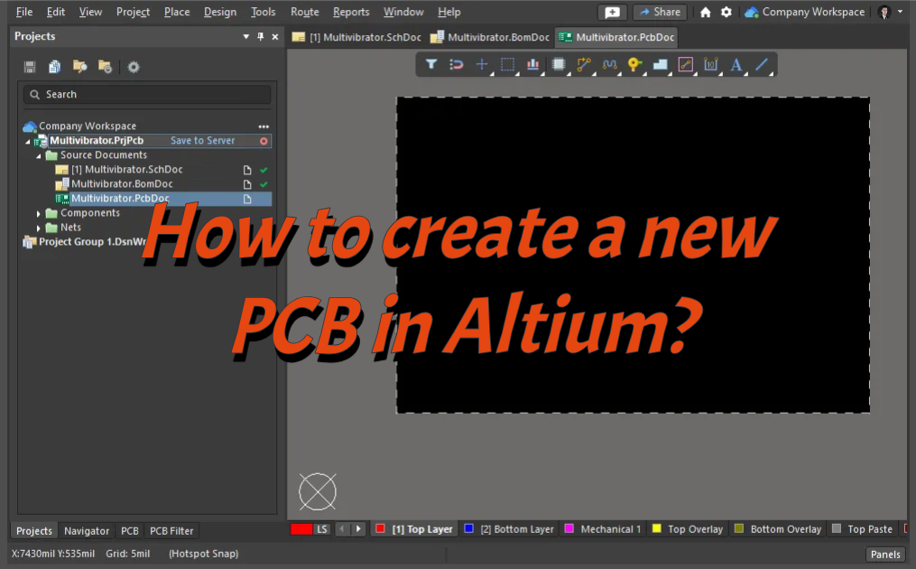Select the filter icon in the PCB active bar
Image resolution: width=916 pixels, height=569 pixels.
pyautogui.click(x=431, y=64)
